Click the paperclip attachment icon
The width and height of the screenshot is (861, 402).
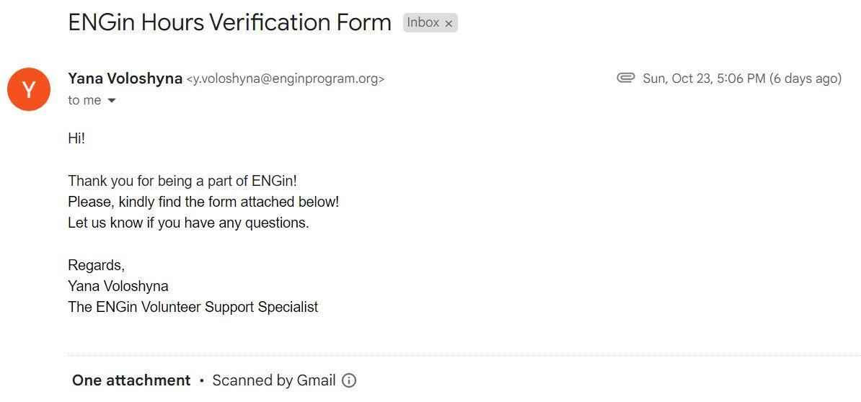coord(625,78)
